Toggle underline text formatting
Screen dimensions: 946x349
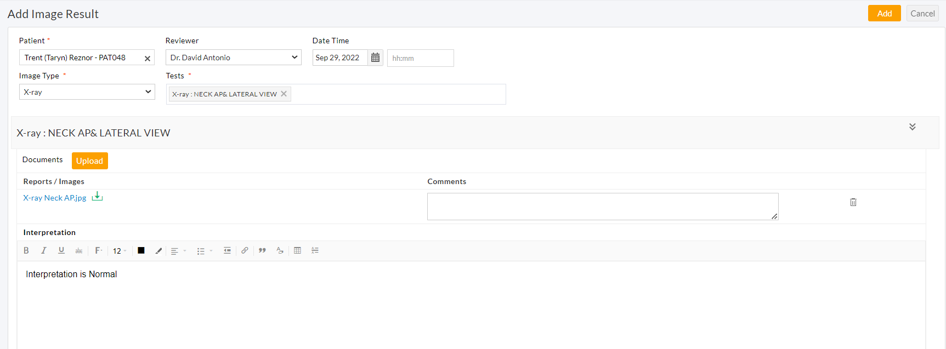[x=61, y=250]
